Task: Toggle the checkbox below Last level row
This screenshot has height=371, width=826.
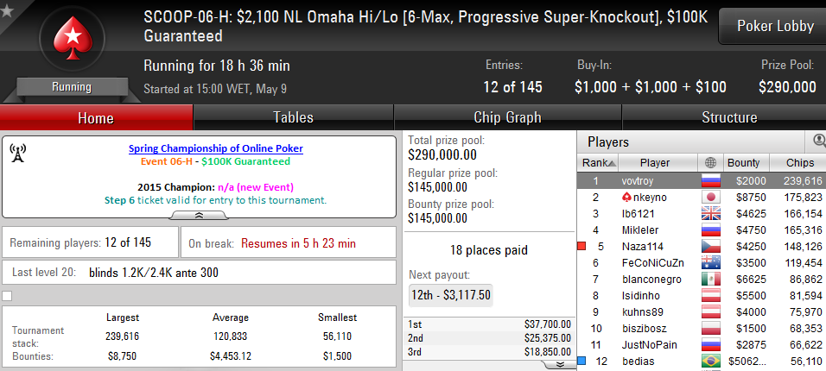Action: click(x=6, y=296)
